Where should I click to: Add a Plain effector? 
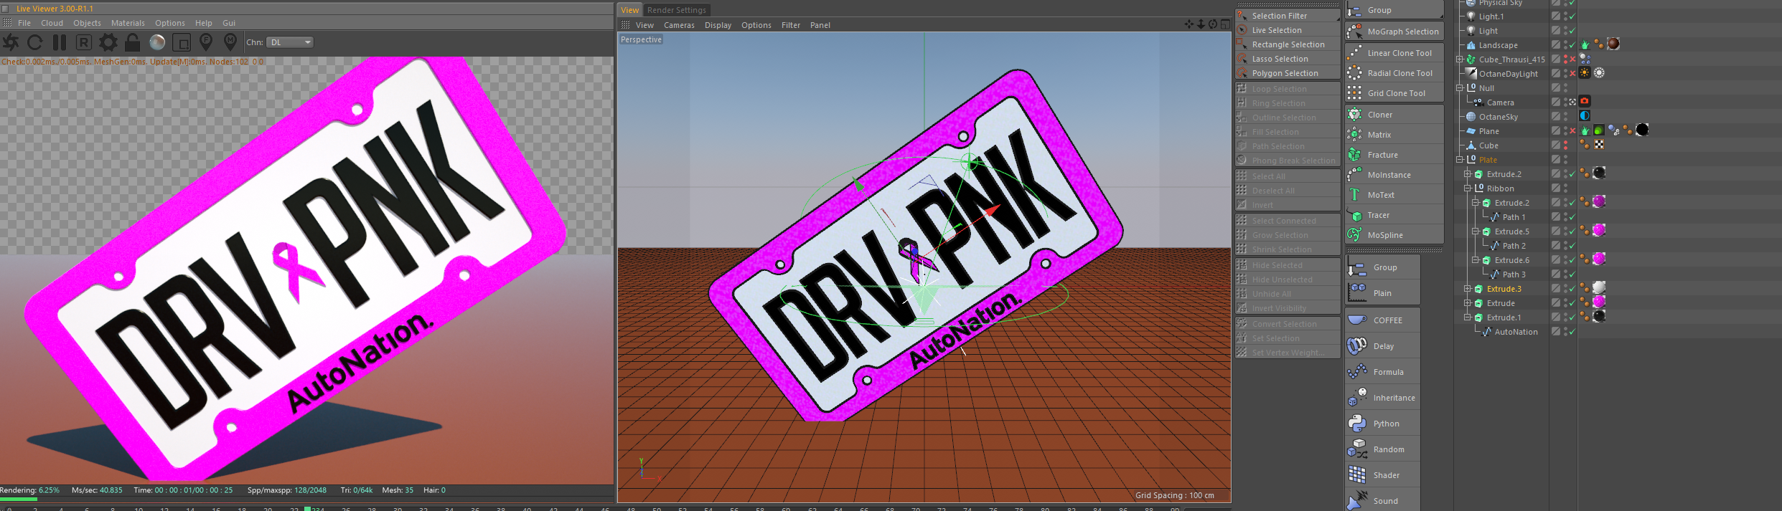[1382, 293]
